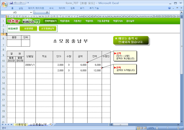Click the 엑셀차트 banner link

coord(89,21)
